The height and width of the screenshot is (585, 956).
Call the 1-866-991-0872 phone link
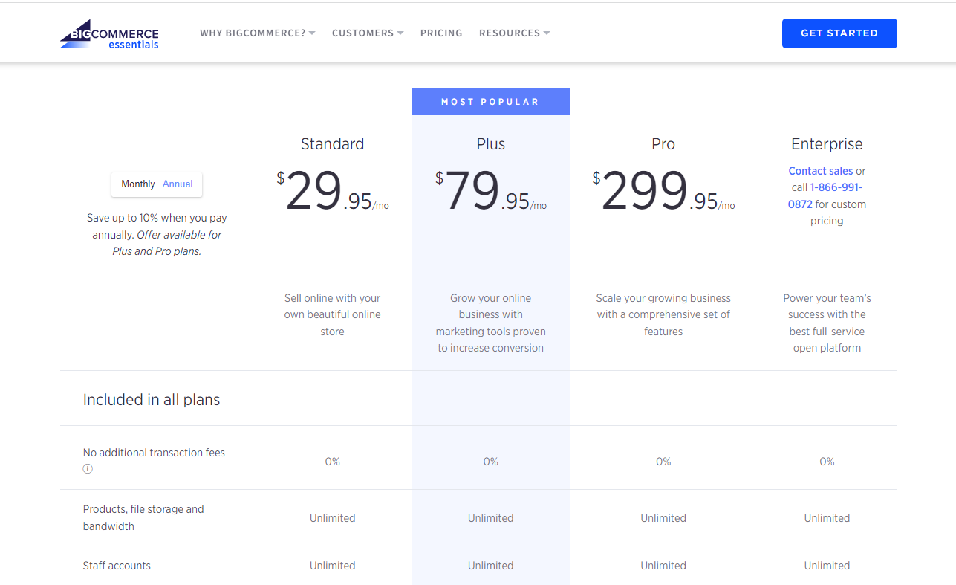(825, 195)
